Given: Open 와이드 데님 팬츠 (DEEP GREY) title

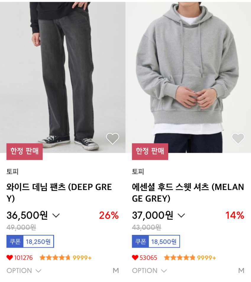Looking at the screenshot, I should pyautogui.click(x=59, y=193).
